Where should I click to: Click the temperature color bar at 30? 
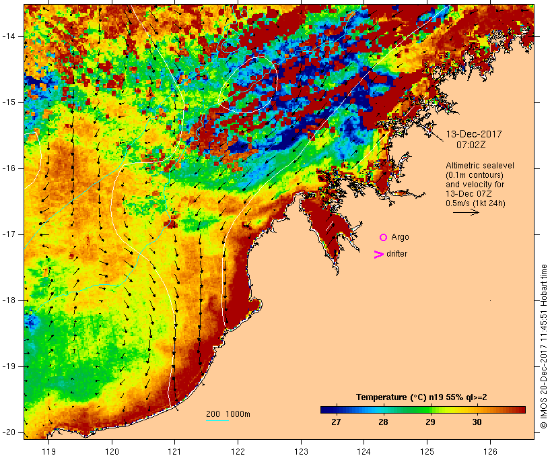(x=477, y=410)
